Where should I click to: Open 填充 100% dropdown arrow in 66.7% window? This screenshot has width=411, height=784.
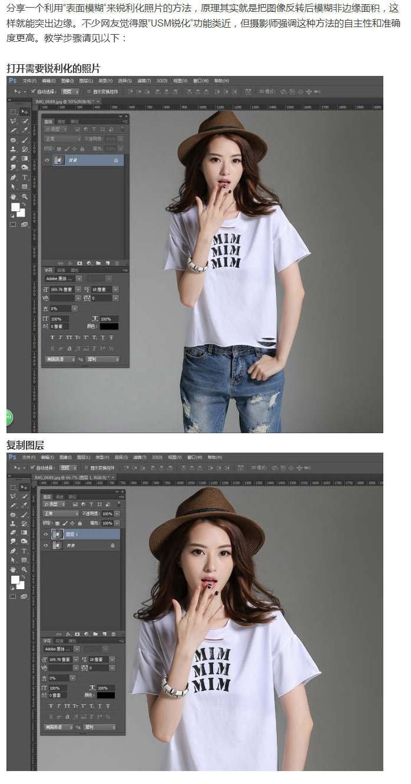(x=117, y=523)
